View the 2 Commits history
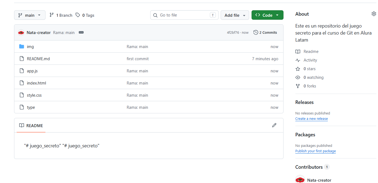This screenshot has width=378, height=183. click(x=265, y=32)
